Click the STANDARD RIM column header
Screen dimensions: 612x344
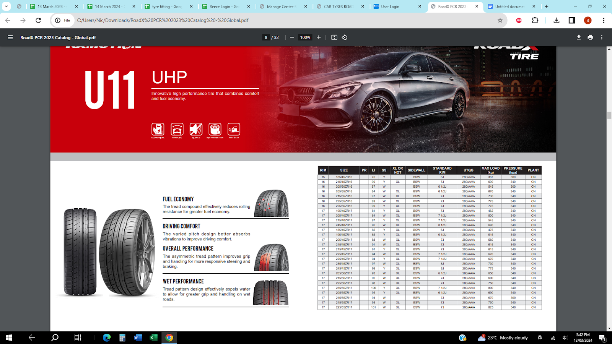point(442,170)
